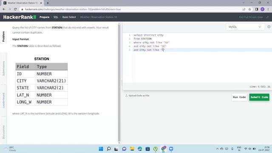This screenshot has height=153, width=272.
Task: Click the microphone icon in system tray
Action: point(232,149)
